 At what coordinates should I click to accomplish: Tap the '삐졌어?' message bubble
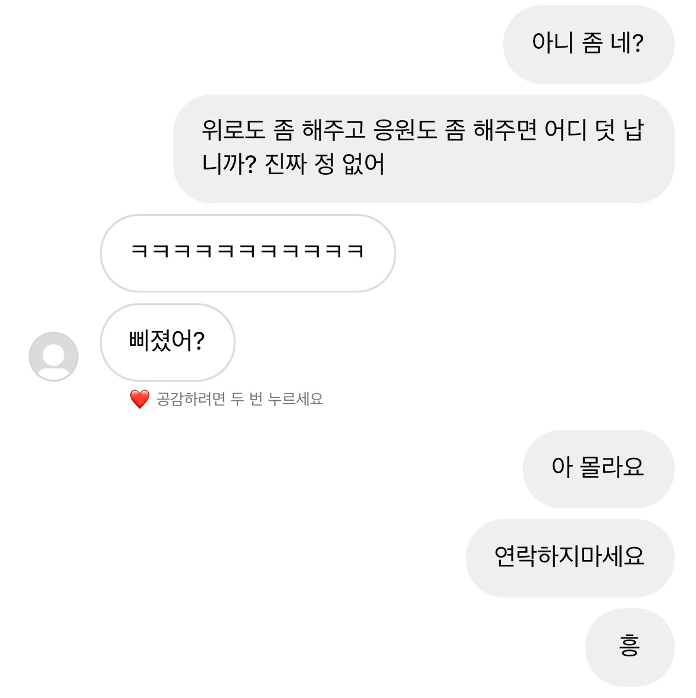tap(167, 342)
